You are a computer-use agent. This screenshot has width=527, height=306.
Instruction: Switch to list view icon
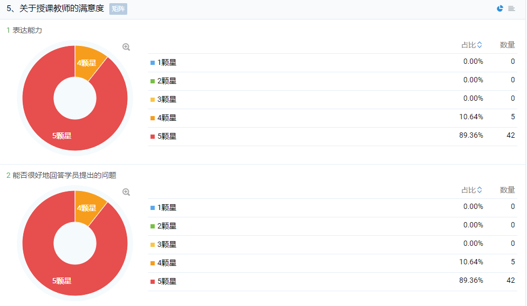(x=512, y=9)
